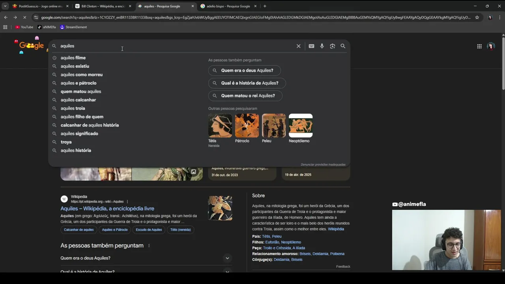Click Escudo de Aquiles sitelink chip

[149, 230]
